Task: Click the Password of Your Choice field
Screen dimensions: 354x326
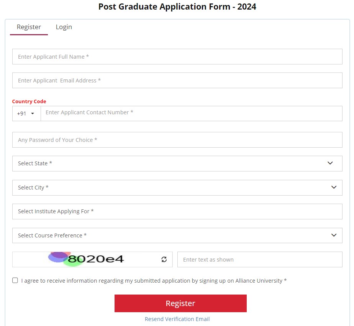Action: click(177, 140)
